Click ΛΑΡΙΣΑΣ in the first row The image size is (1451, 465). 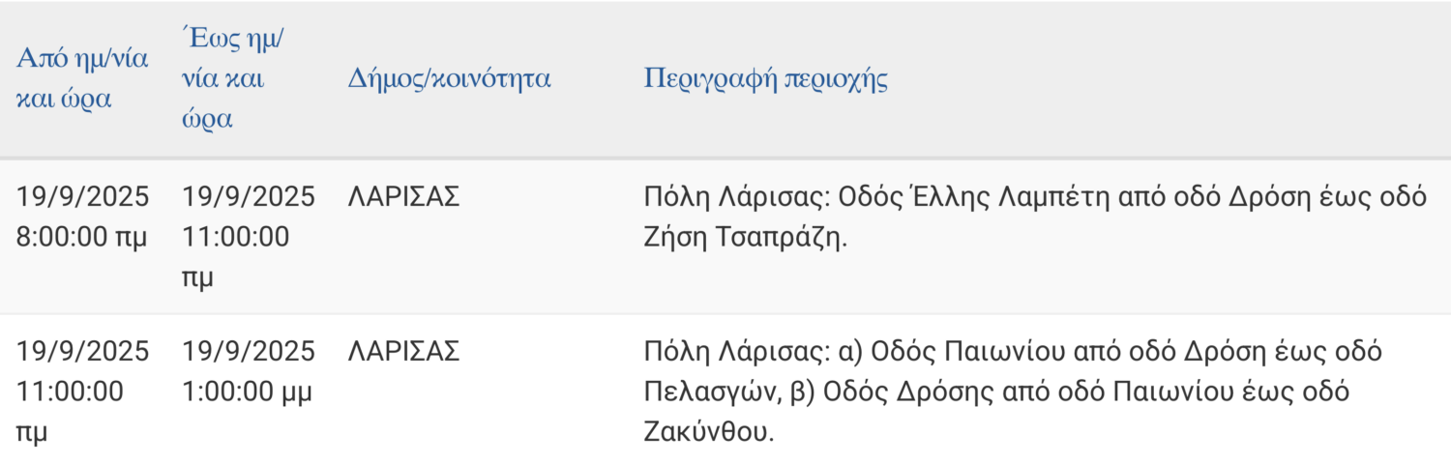click(x=403, y=197)
